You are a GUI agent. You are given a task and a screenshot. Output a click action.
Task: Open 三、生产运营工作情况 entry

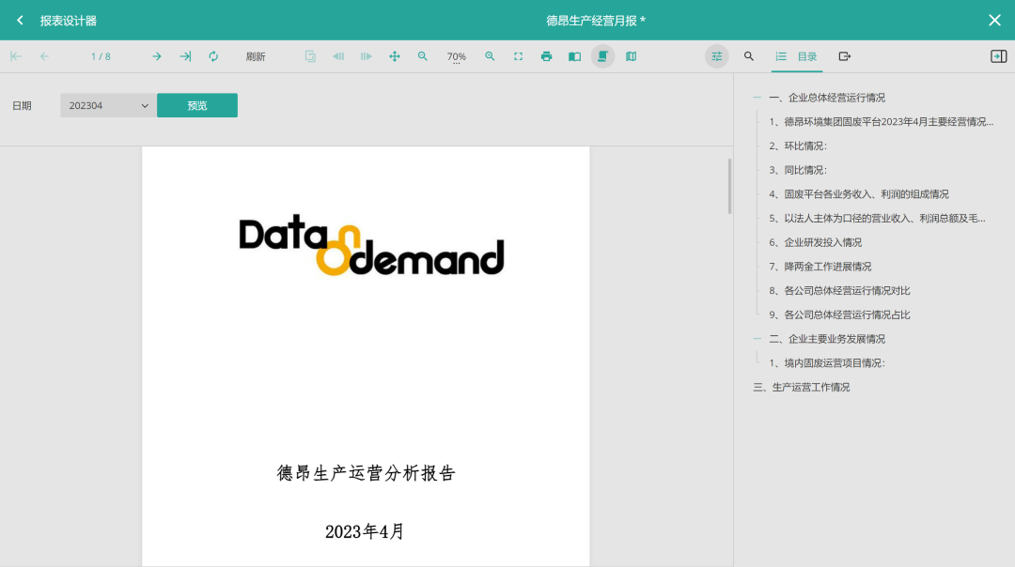click(x=802, y=388)
